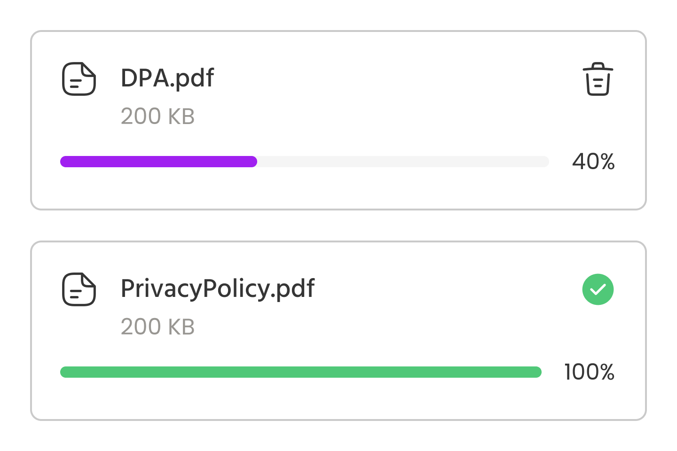Select the DPA.pdf filename label
677x451 pixels.
(x=167, y=78)
